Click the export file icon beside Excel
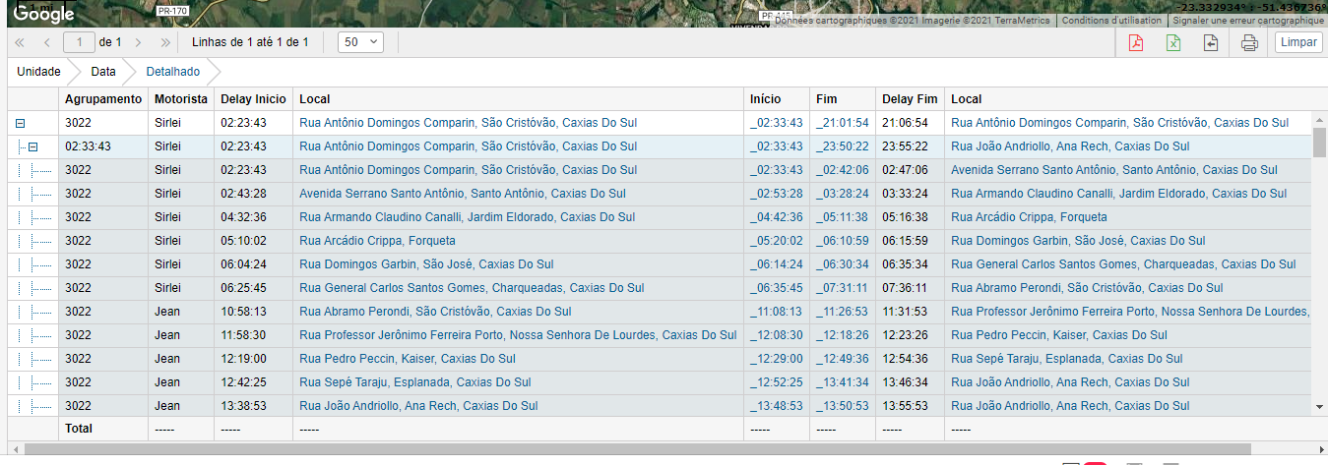1328x465 pixels. [x=1211, y=43]
